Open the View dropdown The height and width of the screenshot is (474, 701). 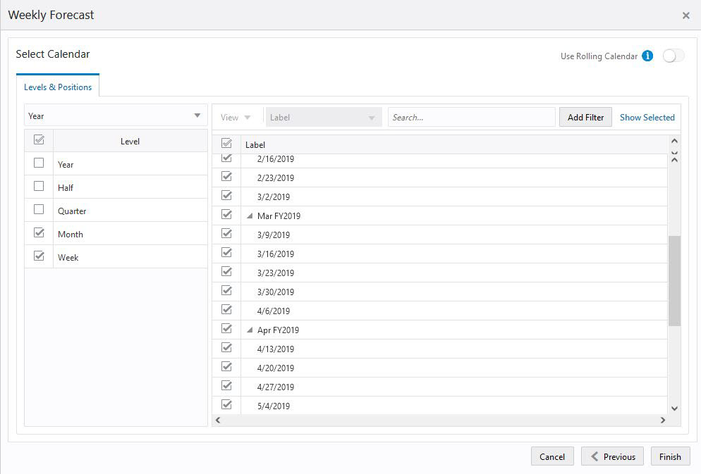(237, 117)
